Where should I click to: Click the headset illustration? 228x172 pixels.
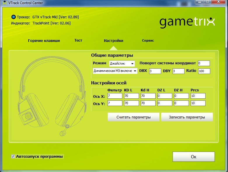[53, 96]
